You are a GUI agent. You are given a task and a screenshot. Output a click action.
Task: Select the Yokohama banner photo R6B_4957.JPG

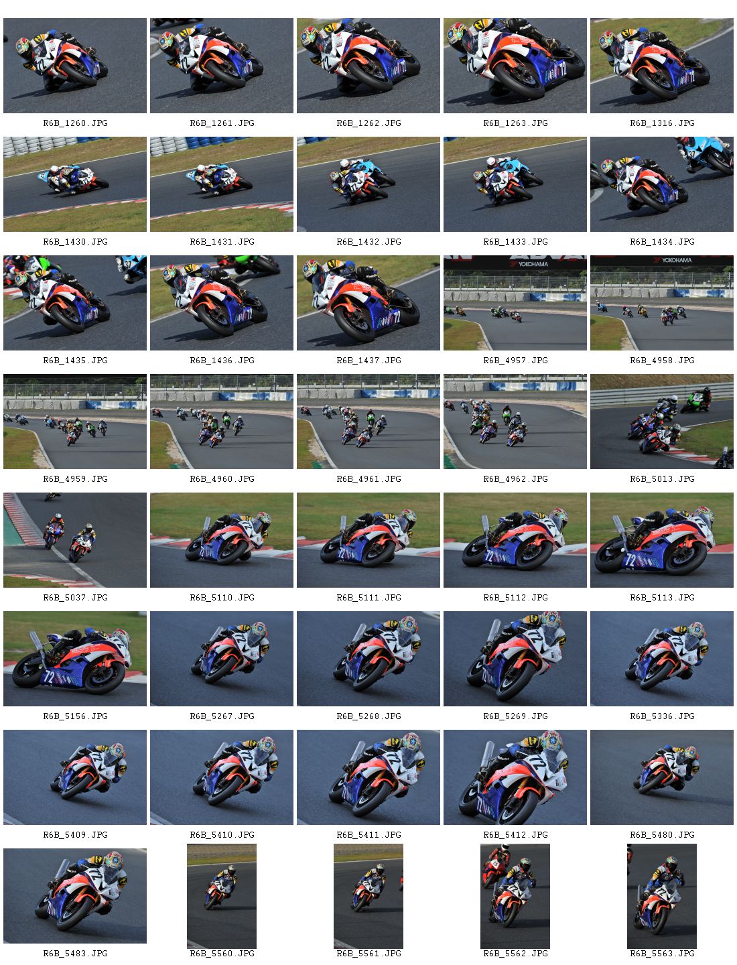(515, 303)
